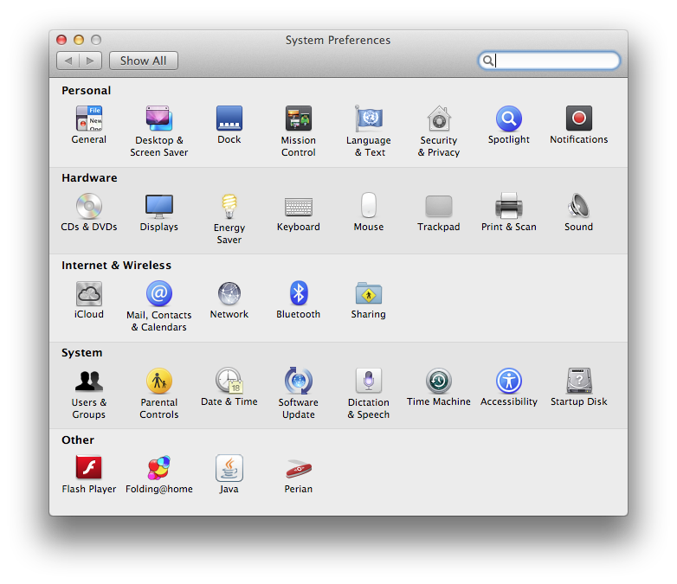Go back with the left arrow button
677x584 pixels.
point(68,61)
